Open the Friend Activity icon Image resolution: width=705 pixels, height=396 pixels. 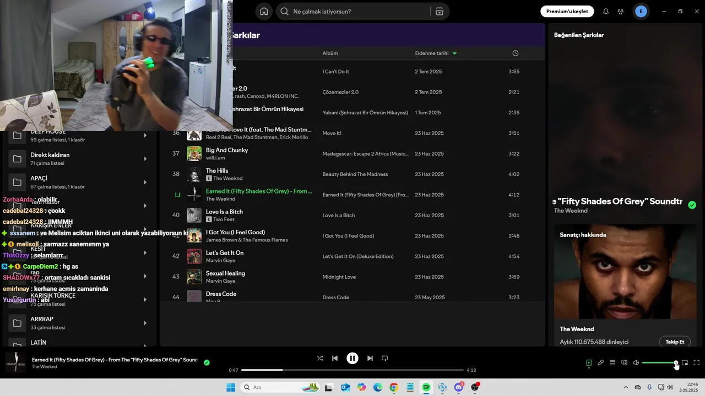click(x=621, y=12)
